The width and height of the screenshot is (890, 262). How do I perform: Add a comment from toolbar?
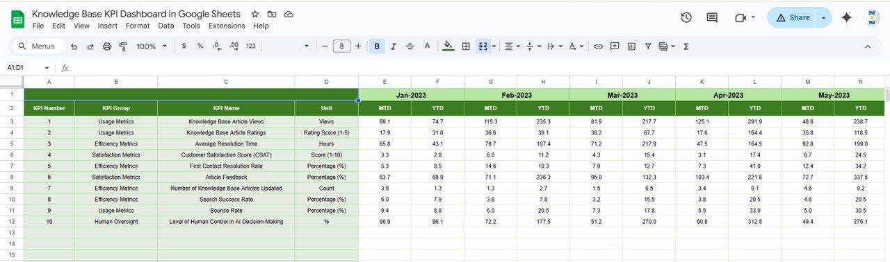tap(615, 46)
